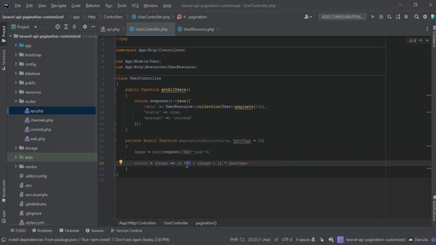Viewport: 436px width, 245px height.
Task: Open the Tools menu
Action: click(121, 5)
